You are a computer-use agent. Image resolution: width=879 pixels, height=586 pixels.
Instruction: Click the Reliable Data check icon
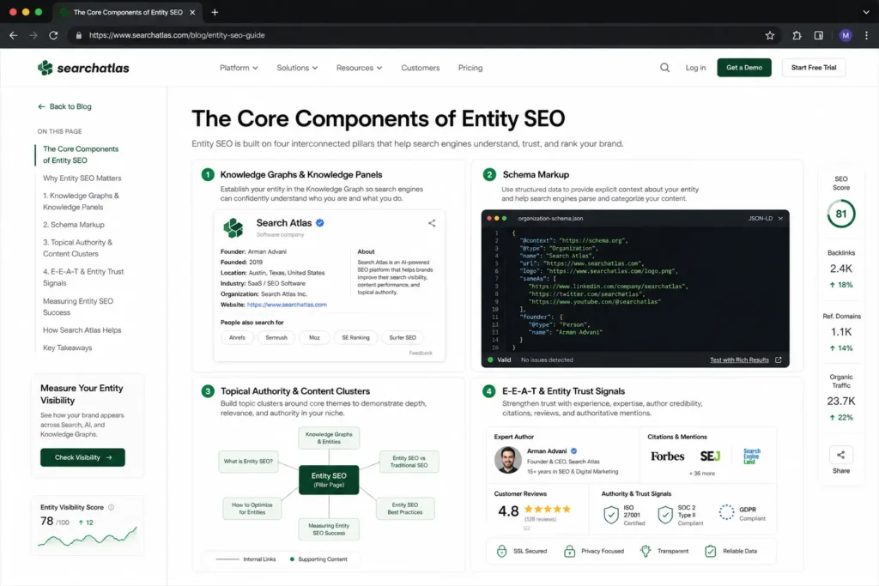click(710, 551)
